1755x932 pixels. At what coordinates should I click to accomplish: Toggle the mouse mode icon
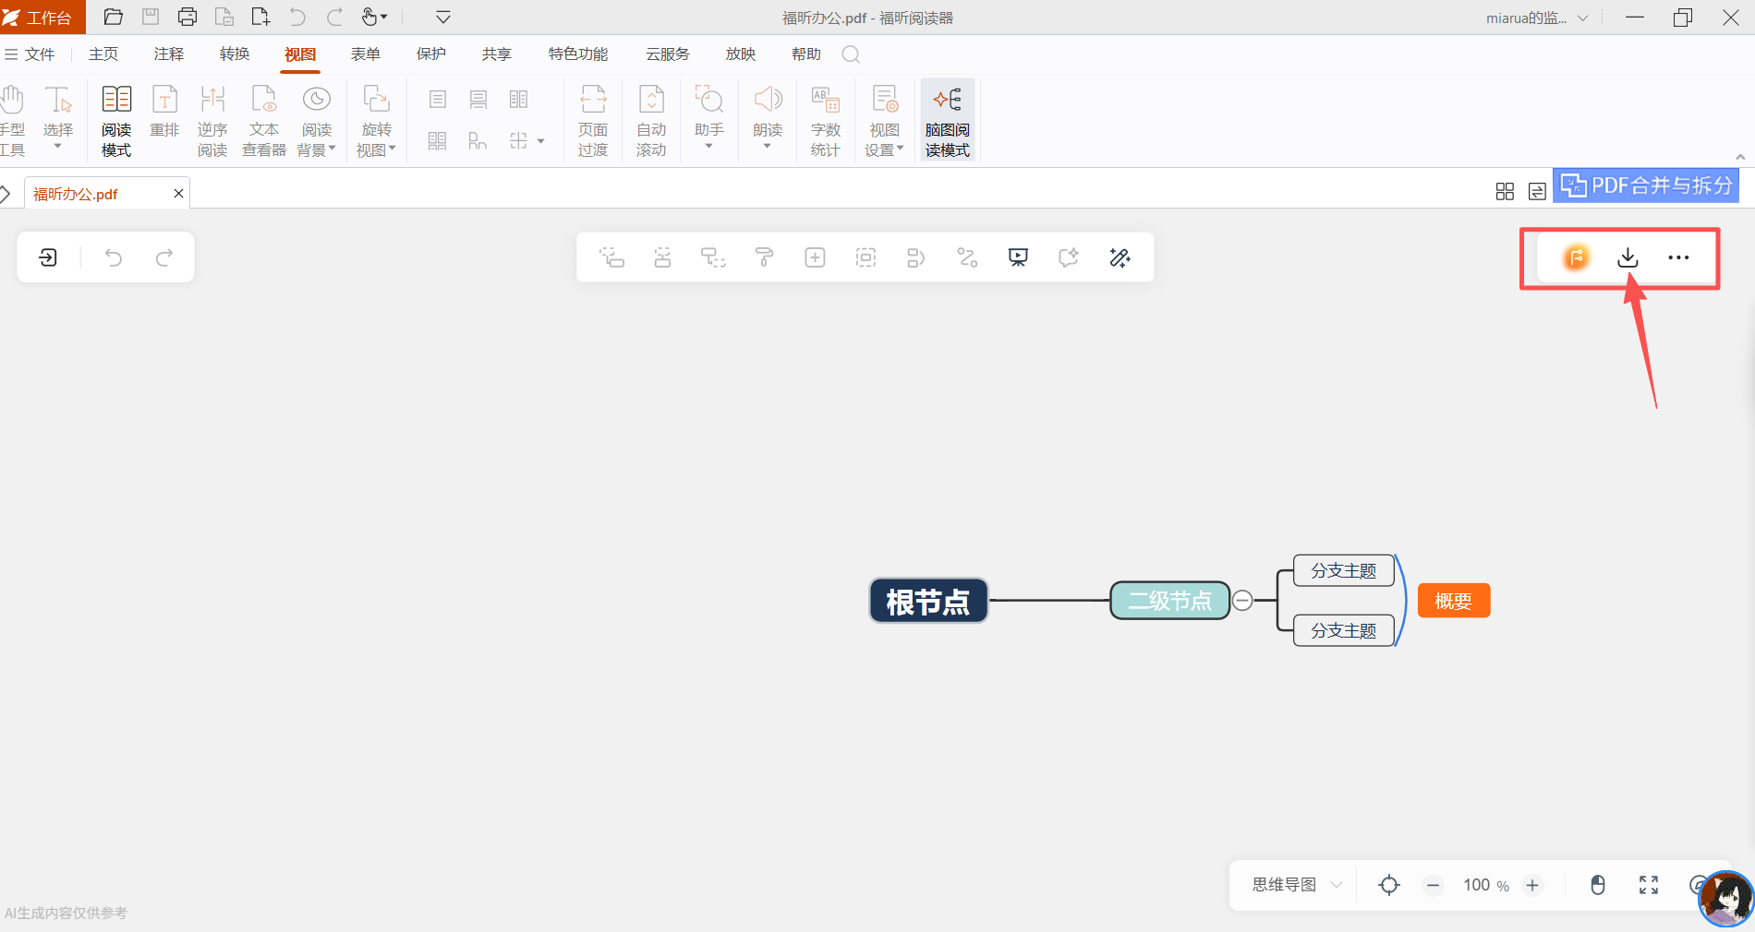(x=1598, y=886)
